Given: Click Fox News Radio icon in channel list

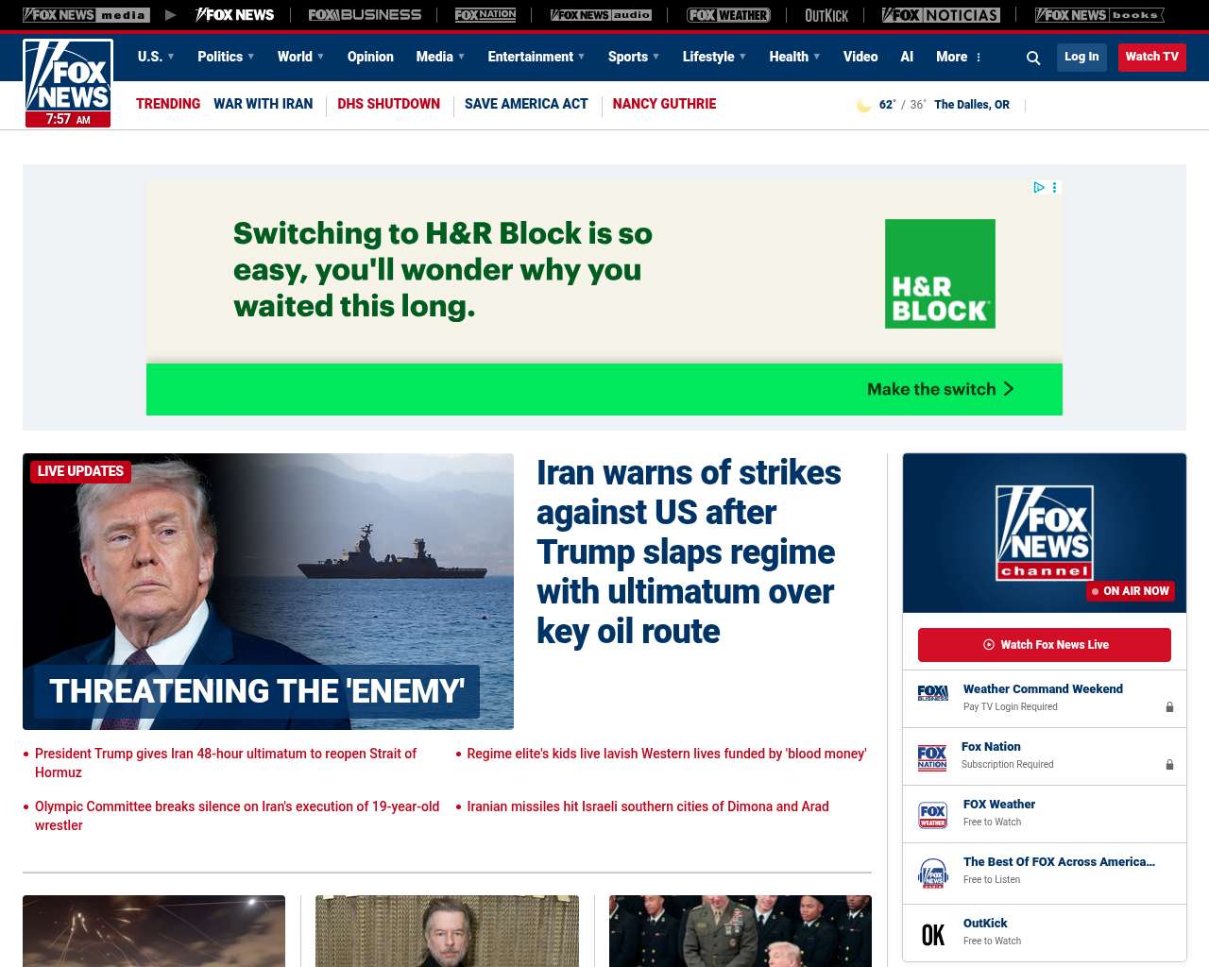Looking at the screenshot, I should point(933,873).
